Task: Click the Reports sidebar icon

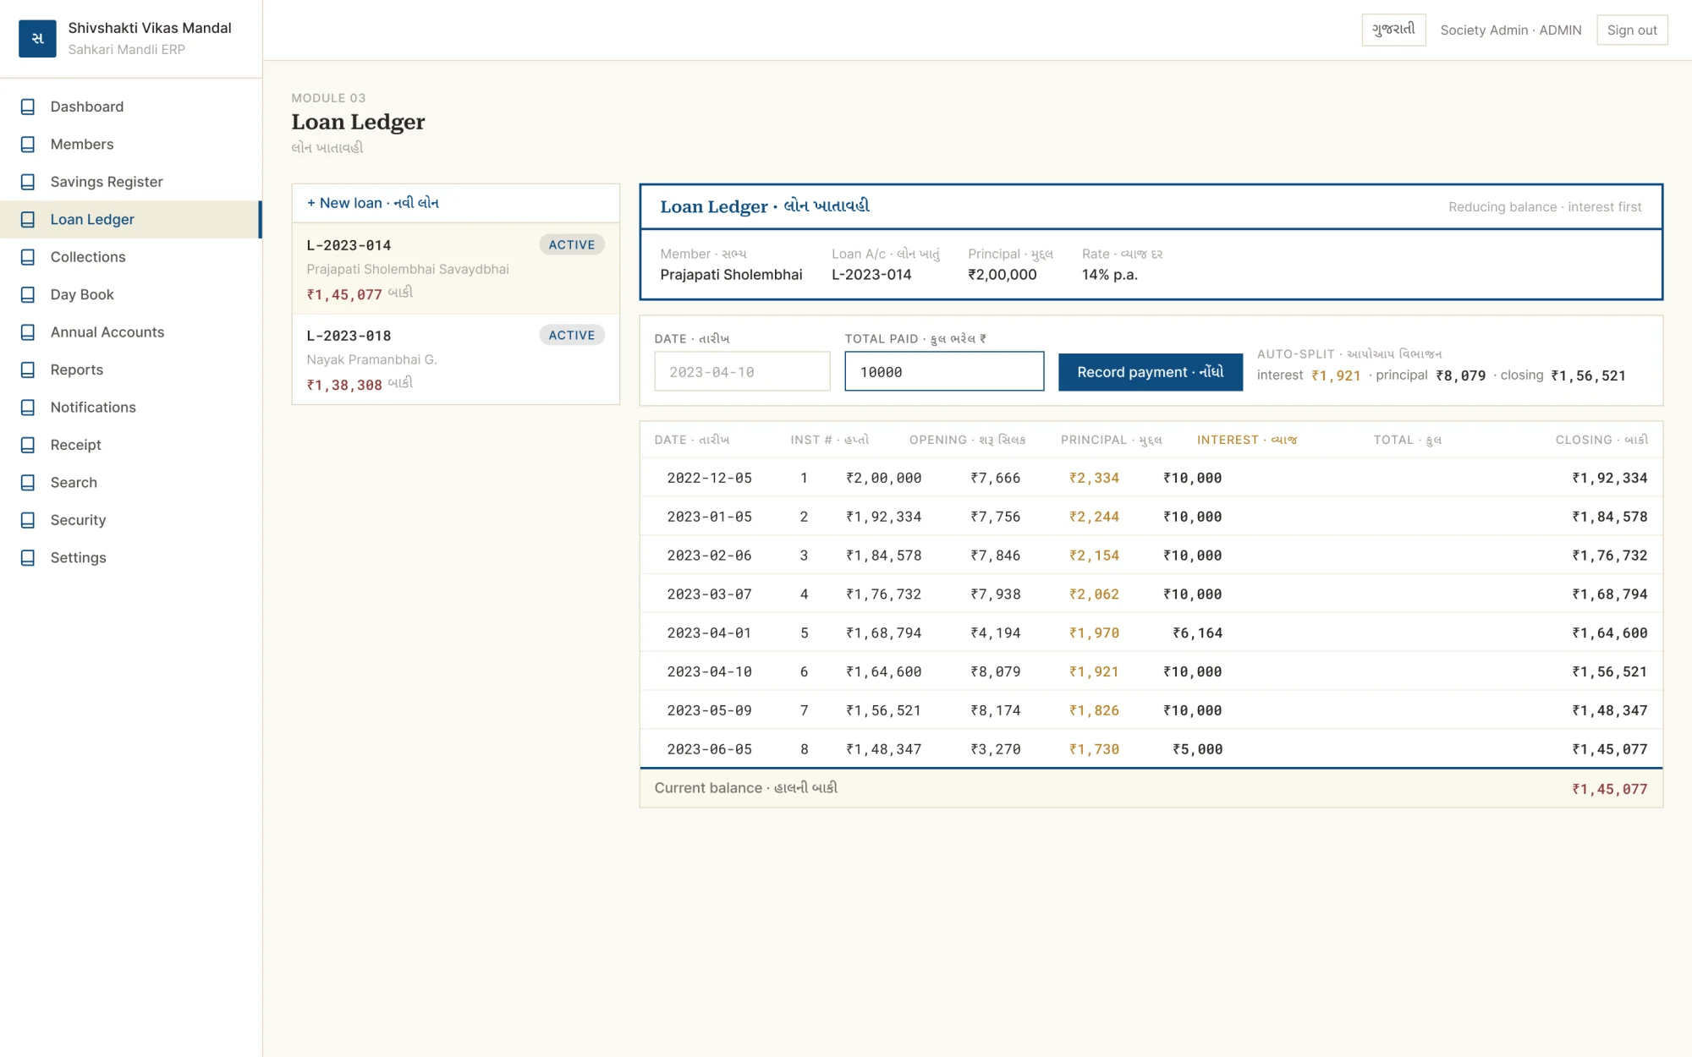Action: pyautogui.click(x=28, y=370)
